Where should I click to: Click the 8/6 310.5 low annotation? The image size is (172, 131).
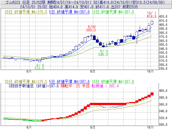(39, 67)
